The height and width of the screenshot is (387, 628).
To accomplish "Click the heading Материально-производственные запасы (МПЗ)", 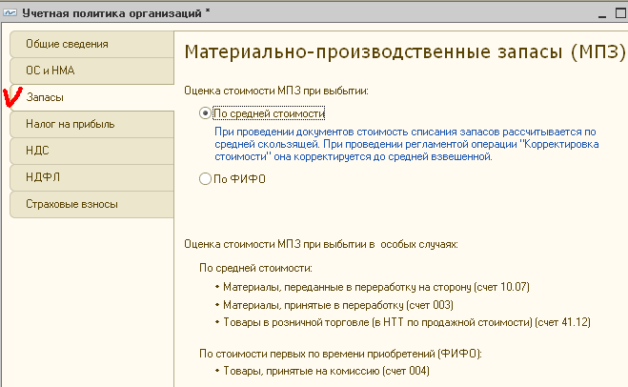I will [404, 52].
